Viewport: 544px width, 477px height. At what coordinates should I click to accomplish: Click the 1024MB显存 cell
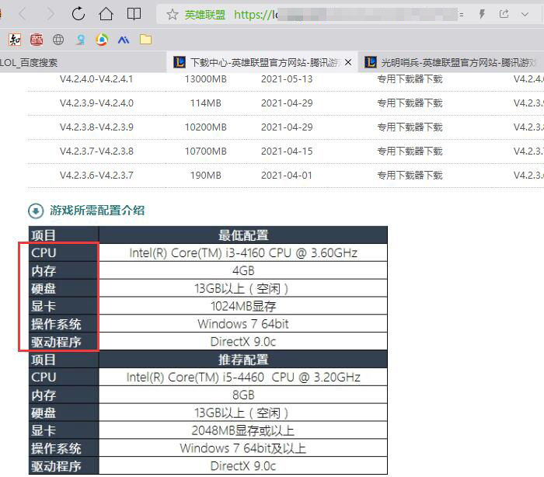243,306
